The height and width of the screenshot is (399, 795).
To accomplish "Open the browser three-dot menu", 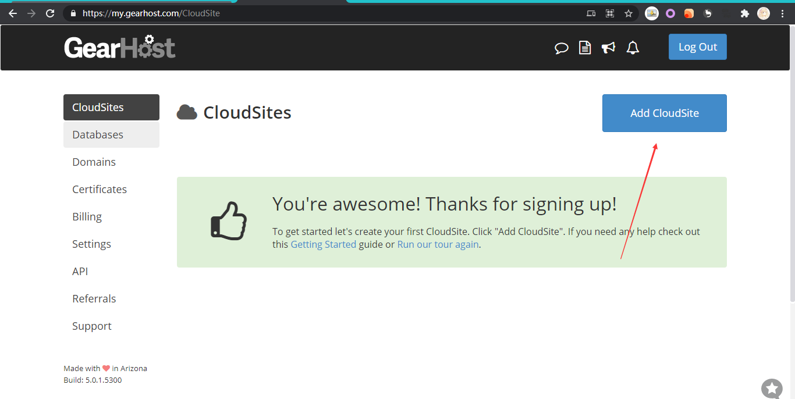I will pyautogui.click(x=782, y=13).
